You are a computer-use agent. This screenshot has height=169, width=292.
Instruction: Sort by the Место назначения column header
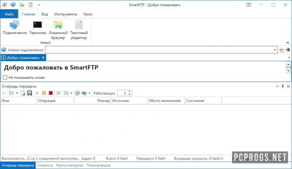[166, 101]
